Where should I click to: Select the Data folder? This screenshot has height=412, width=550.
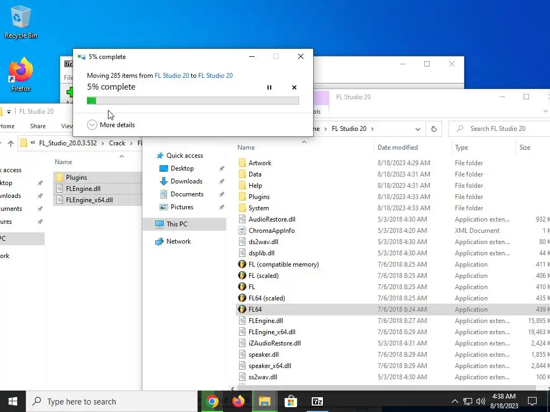[255, 174]
